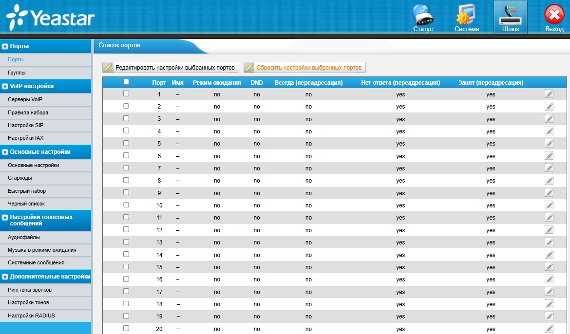This screenshot has height=334, width=570.
Task: Collapse the Порты sidebar section
Action: [5, 47]
